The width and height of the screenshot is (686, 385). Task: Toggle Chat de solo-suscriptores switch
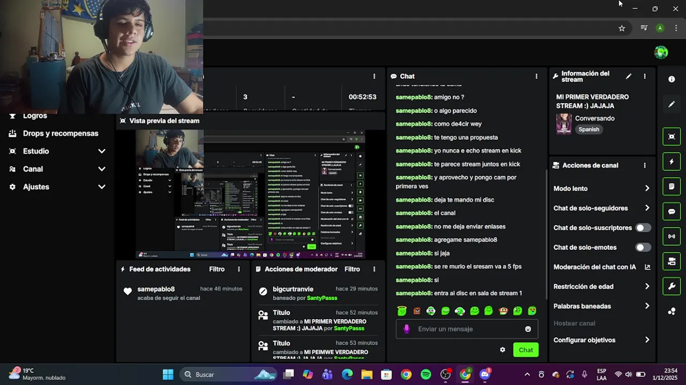point(643,228)
